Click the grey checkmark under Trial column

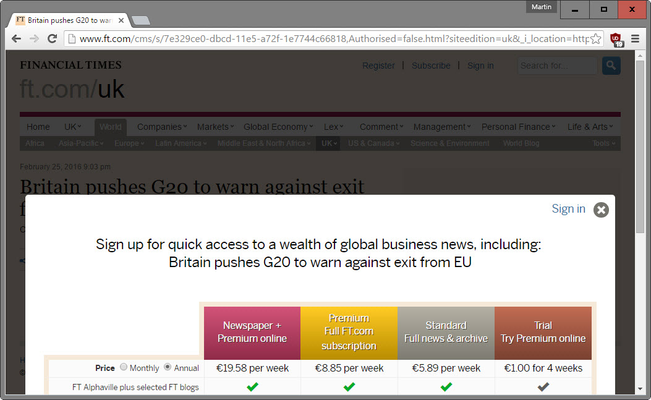click(543, 387)
